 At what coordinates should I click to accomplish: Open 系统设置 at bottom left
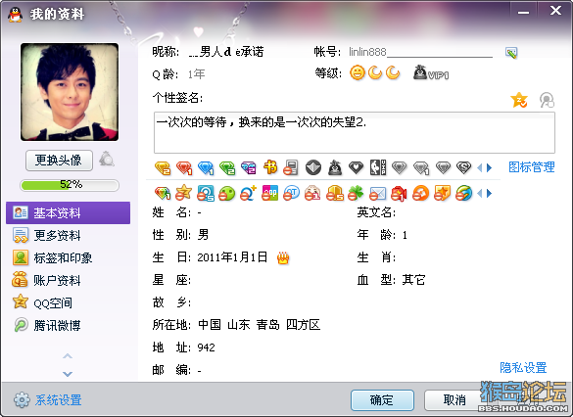tap(48, 399)
